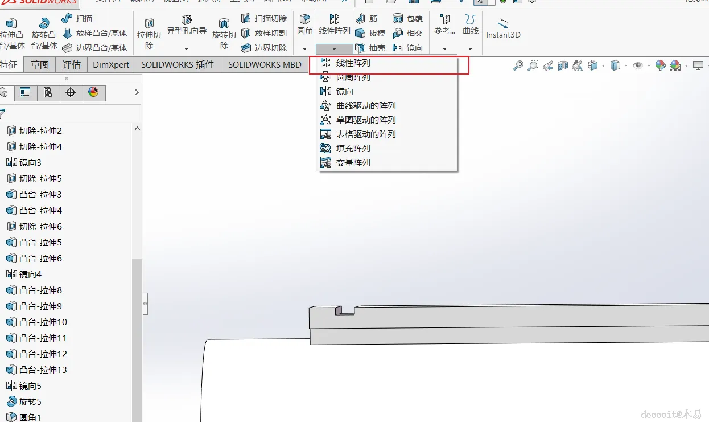
Task: Choose 线性阵列 from the pattern menu
Action: click(387, 63)
